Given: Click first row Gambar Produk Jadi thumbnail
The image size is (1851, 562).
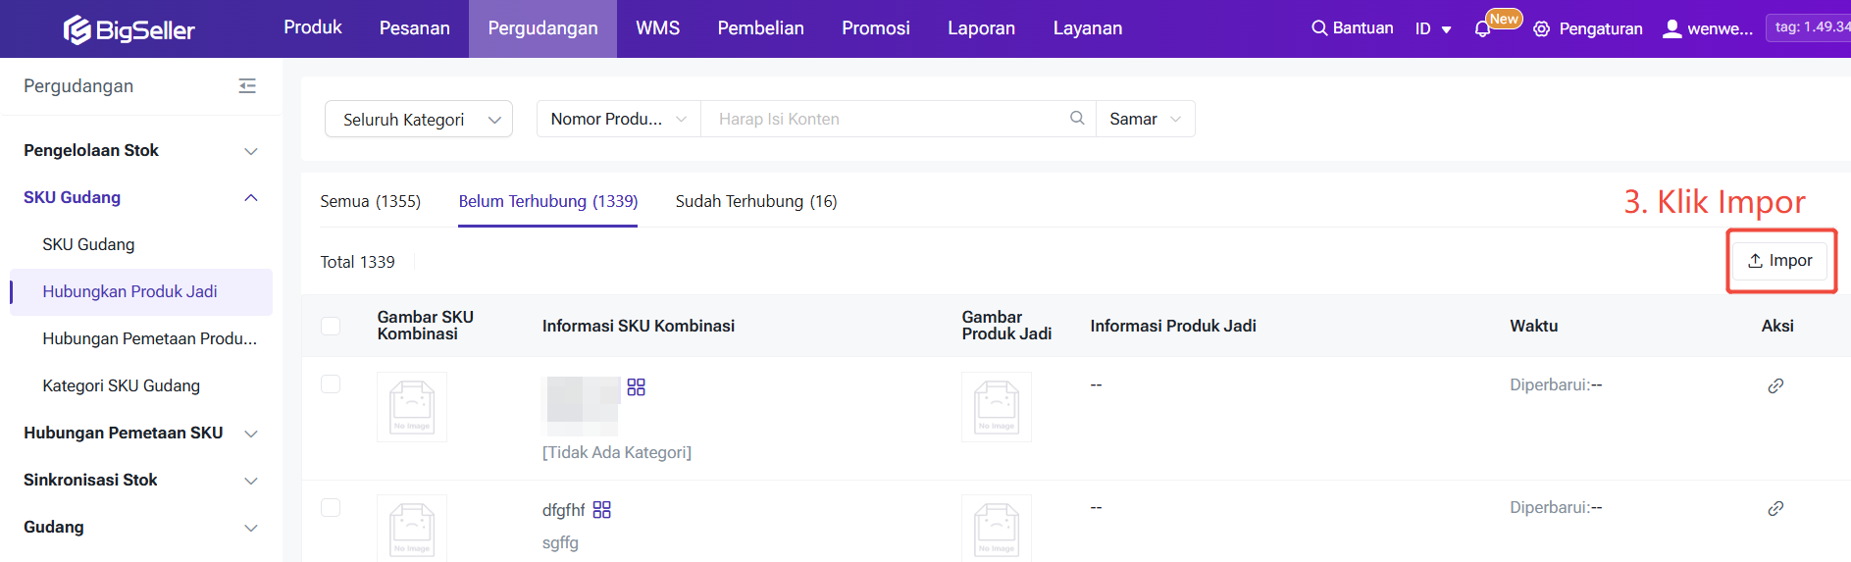Looking at the screenshot, I should click(x=996, y=407).
